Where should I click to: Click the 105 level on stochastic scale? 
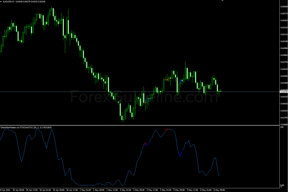click(282, 127)
